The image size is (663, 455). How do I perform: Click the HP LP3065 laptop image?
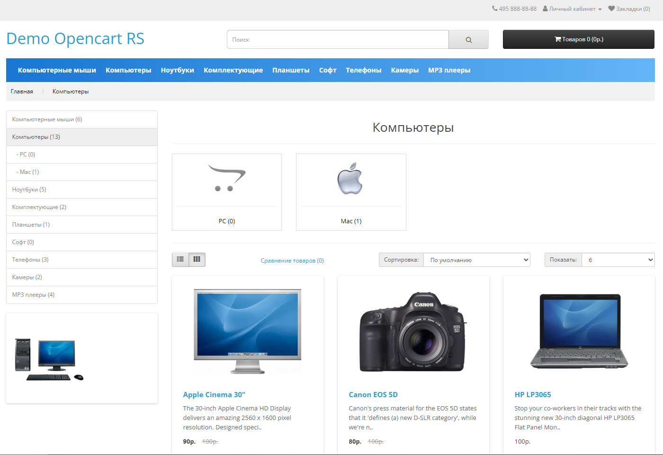tap(579, 331)
